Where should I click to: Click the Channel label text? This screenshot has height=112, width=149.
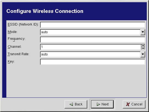pyautogui.click(x=15, y=47)
